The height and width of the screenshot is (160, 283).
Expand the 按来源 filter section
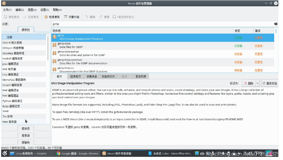tap(26, 136)
